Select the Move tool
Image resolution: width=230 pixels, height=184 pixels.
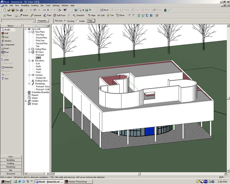[x=104, y=10]
